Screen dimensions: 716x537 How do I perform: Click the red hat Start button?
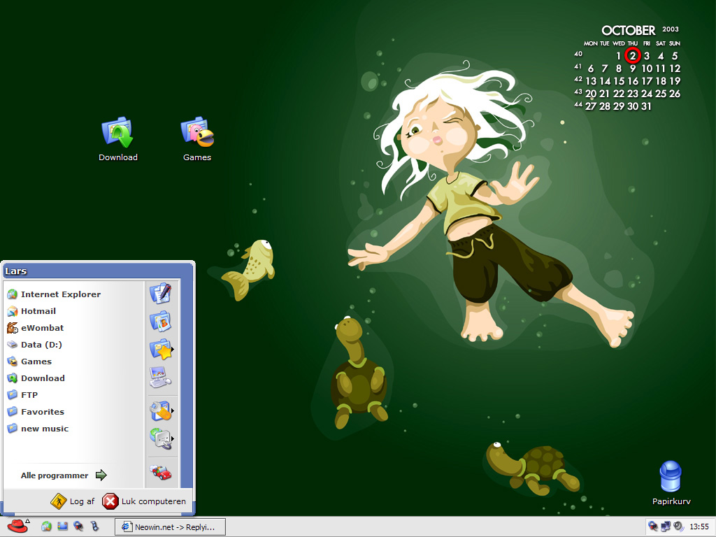(x=17, y=527)
